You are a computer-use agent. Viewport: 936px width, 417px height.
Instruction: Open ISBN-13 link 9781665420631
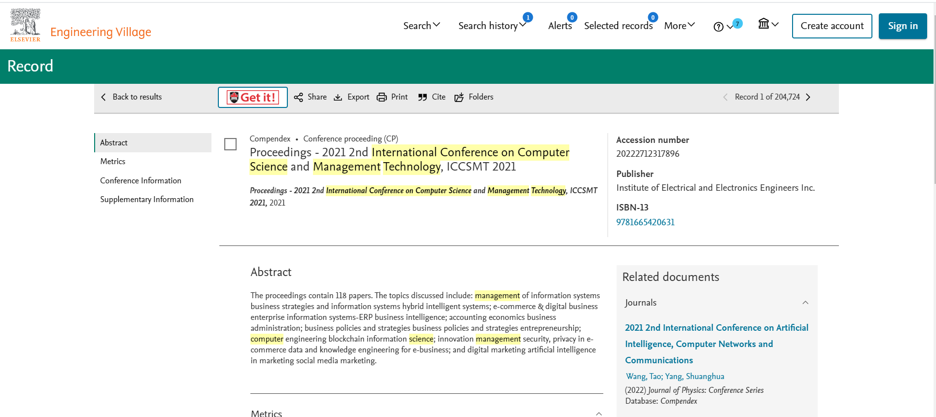click(x=645, y=222)
